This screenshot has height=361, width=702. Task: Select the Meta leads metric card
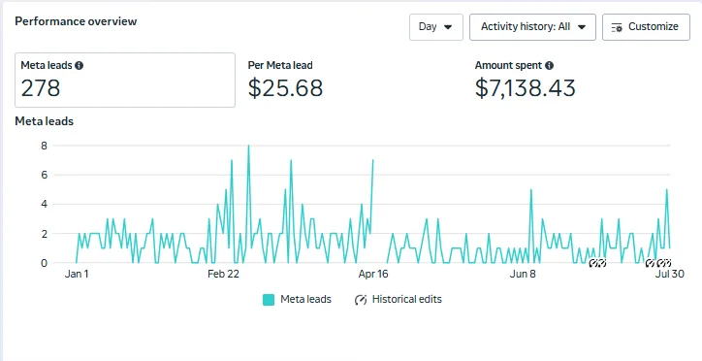[125, 81]
